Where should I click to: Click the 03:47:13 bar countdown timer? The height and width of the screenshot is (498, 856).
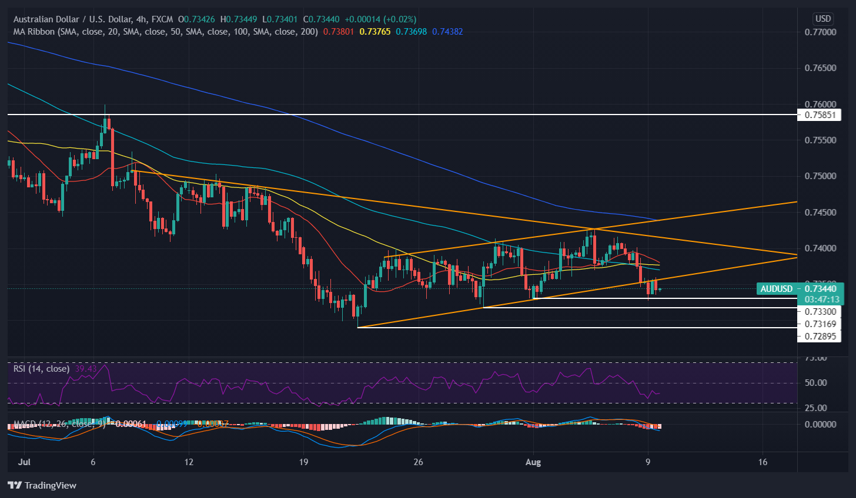(822, 299)
